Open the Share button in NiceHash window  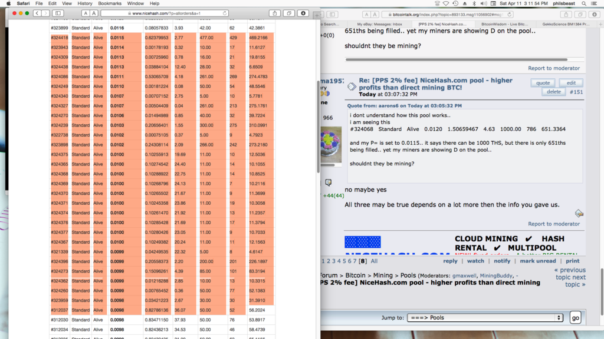coord(275,13)
